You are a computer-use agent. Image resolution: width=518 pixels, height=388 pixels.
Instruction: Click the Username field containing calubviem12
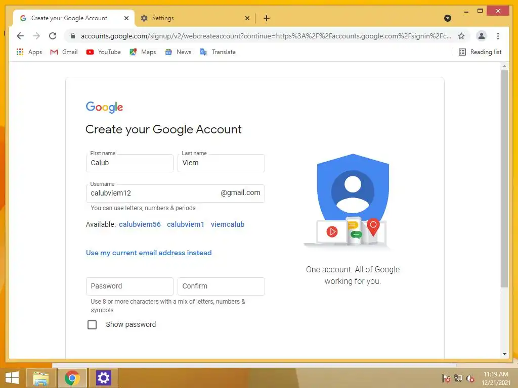176,193
